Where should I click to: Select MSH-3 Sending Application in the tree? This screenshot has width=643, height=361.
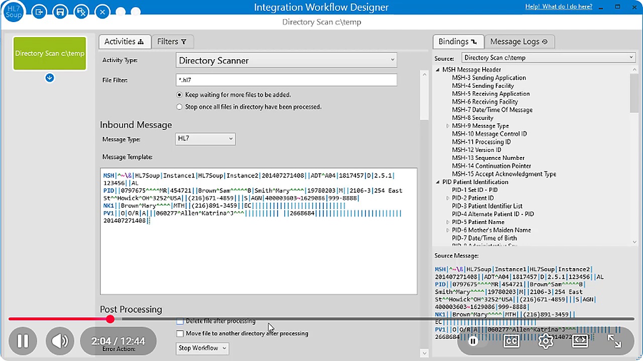(x=489, y=78)
